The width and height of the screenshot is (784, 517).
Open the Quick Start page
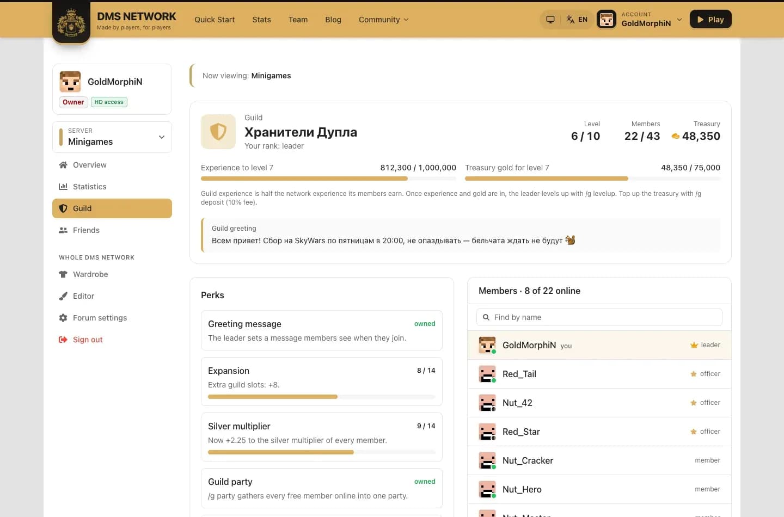coord(215,20)
